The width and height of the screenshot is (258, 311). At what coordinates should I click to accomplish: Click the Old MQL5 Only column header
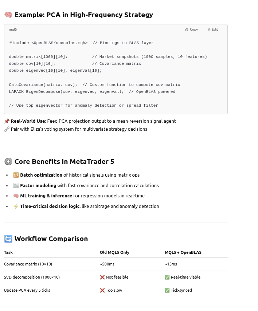point(114,252)
